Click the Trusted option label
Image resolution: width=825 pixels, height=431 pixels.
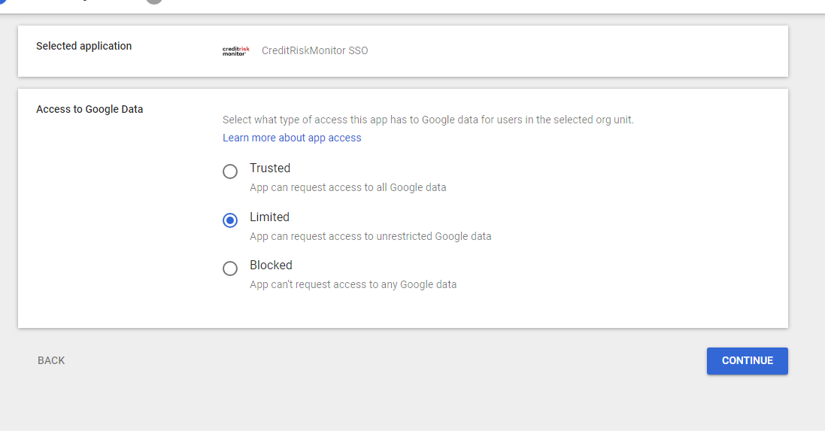coord(270,168)
